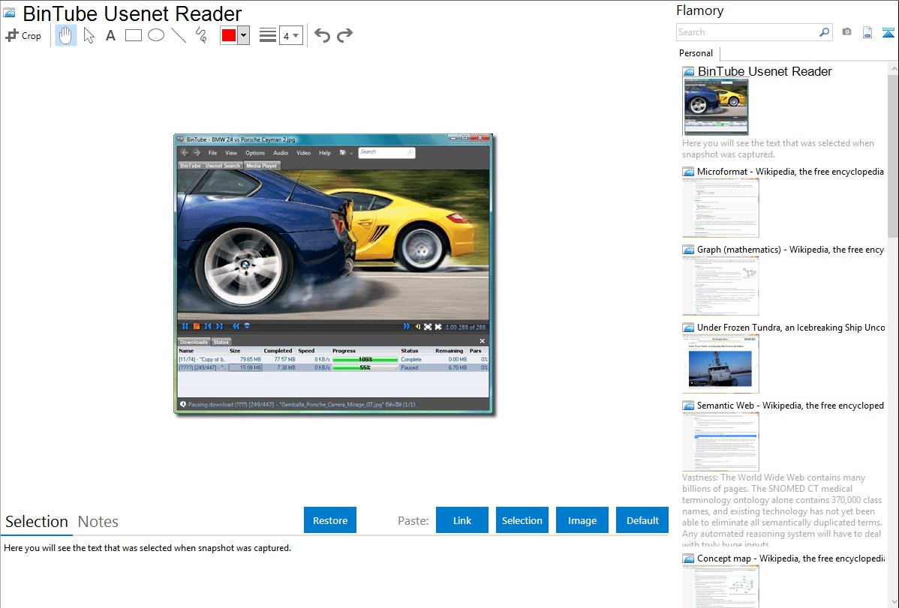The image size is (899, 608).
Task: Select the Crop tool
Action: (x=23, y=35)
